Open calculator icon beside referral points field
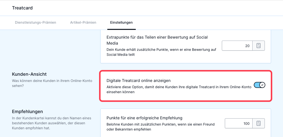Viewport: 283px width, 137px height. 259,123
